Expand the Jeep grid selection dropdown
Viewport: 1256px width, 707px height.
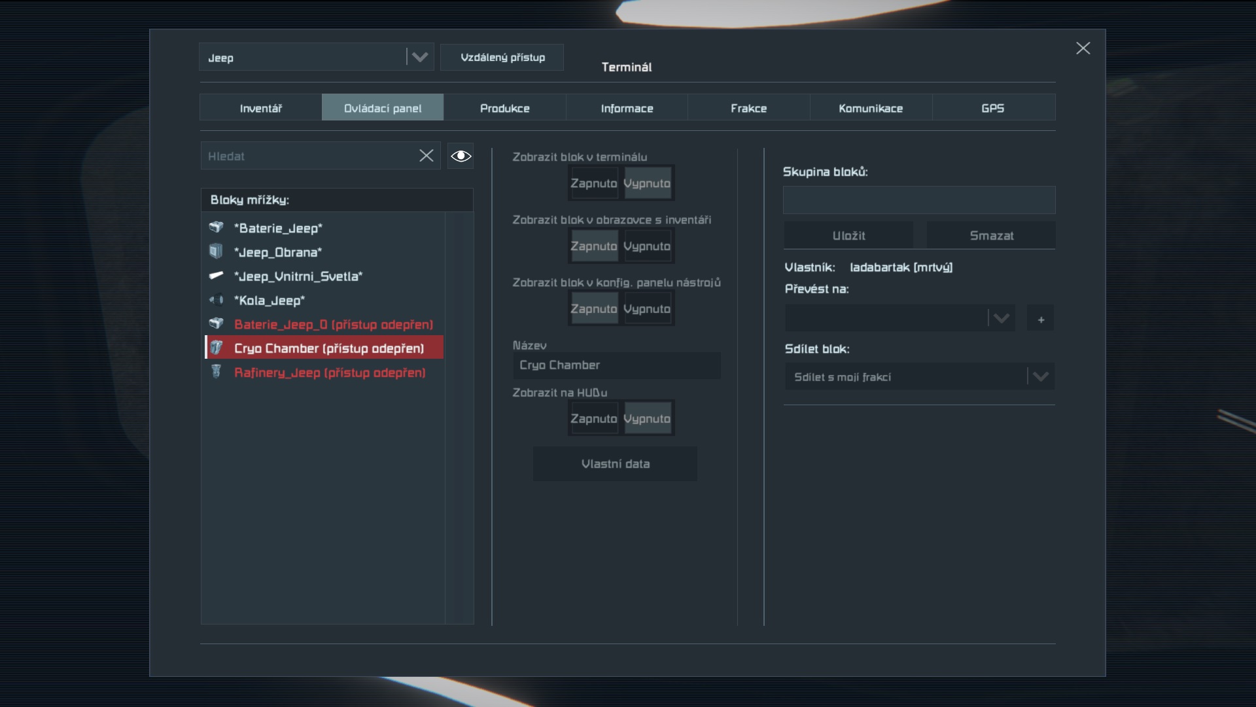click(419, 58)
